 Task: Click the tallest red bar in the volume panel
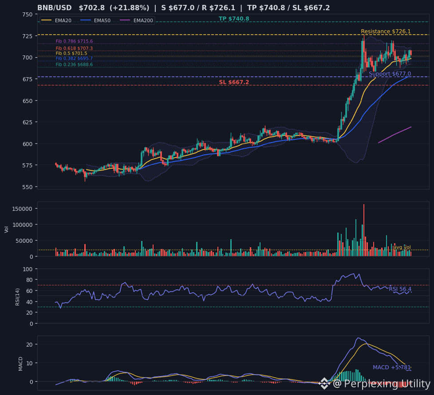point(364,230)
